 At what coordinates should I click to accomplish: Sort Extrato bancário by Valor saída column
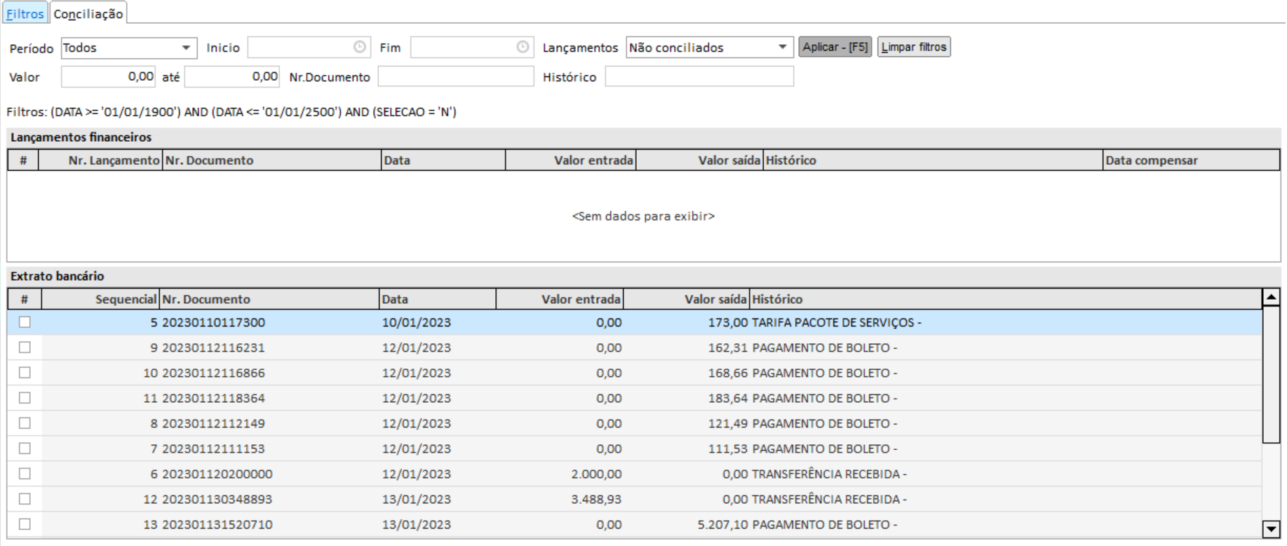(686, 299)
